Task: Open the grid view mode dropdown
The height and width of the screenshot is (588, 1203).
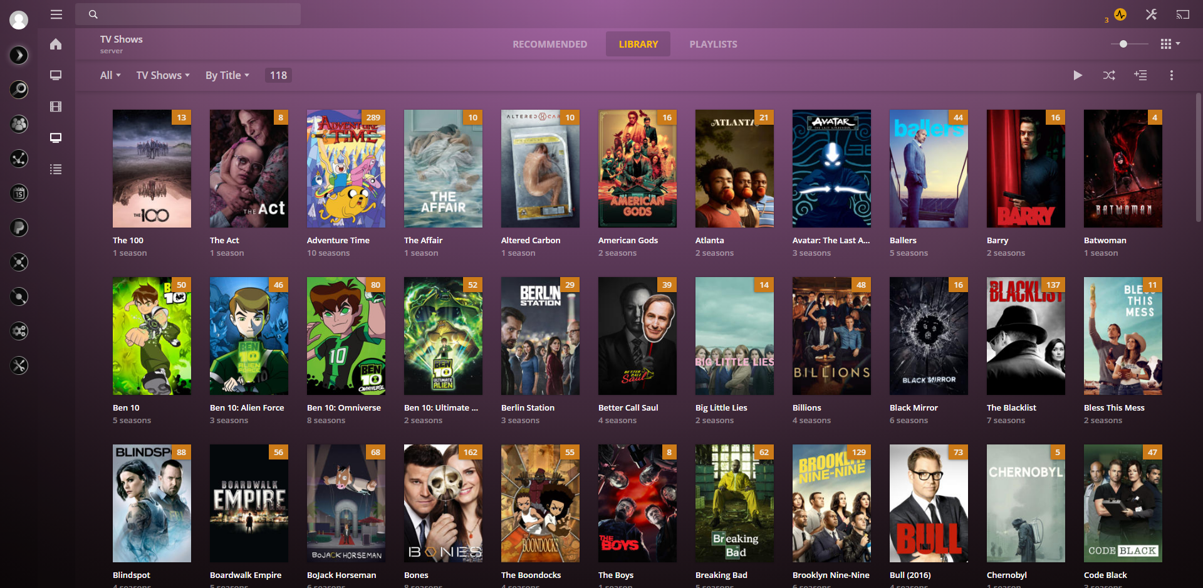Action: pos(1170,44)
